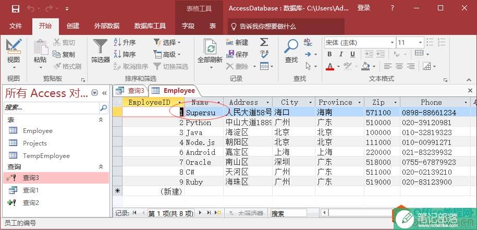Open City column filter arrow

click(310, 103)
